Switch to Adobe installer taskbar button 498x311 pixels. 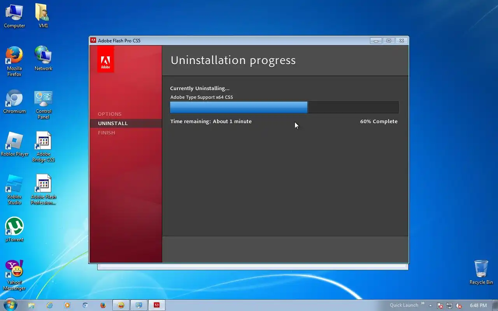click(x=157, y=305)
